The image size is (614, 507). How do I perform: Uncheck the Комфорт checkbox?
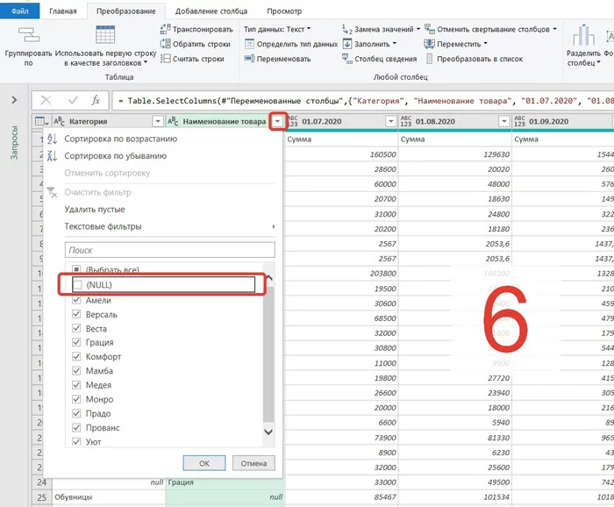pos(77,356)
